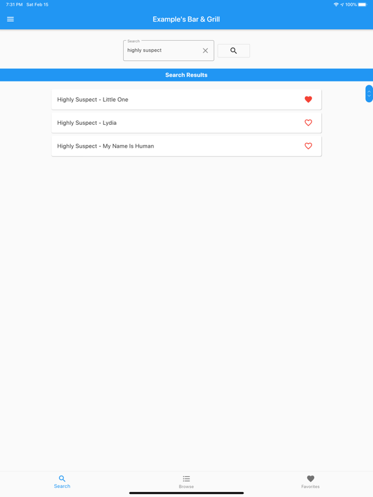Switch to the Search tab
The height and width of the screenshot is (497, 373).
point(62,481)
